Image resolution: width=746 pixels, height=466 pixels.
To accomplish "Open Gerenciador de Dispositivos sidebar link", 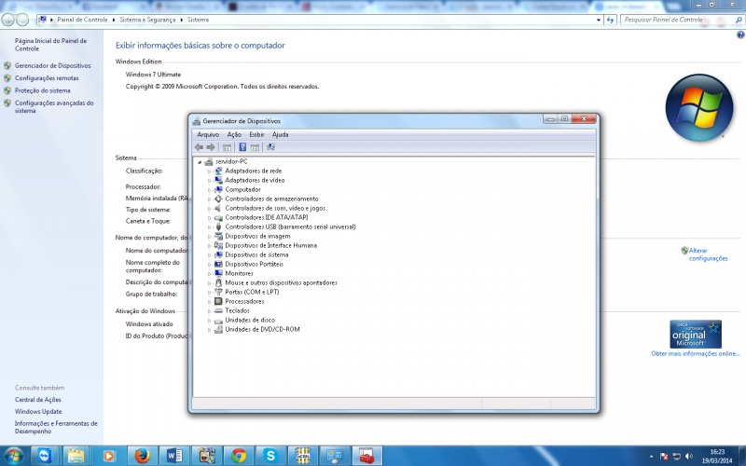I will click(x=52, y=65).
